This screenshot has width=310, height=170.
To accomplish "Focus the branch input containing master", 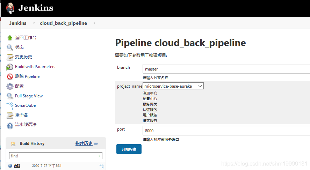I will [226, 69].
